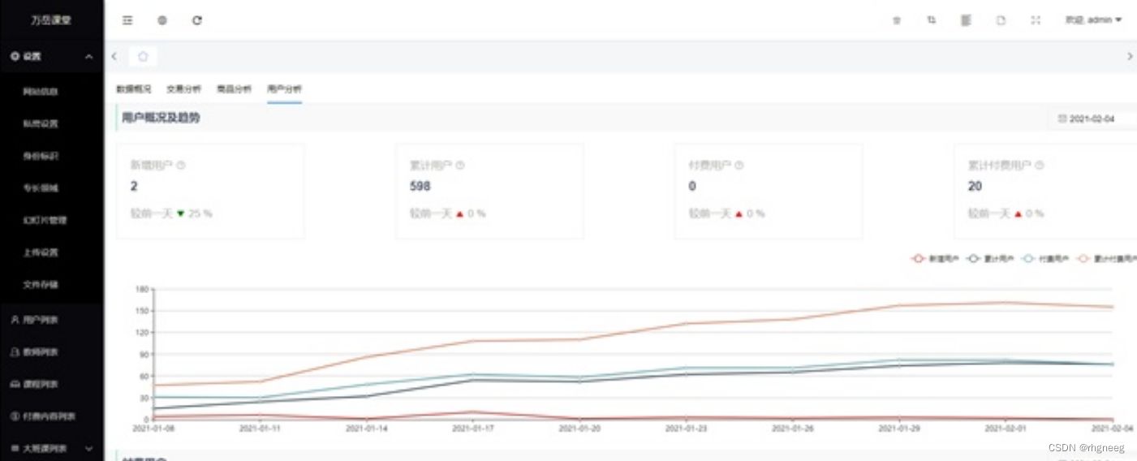Toggle 累计付费用户 series in chart legend
The height and width of the screenshot is (461, 1137).
1106,259
